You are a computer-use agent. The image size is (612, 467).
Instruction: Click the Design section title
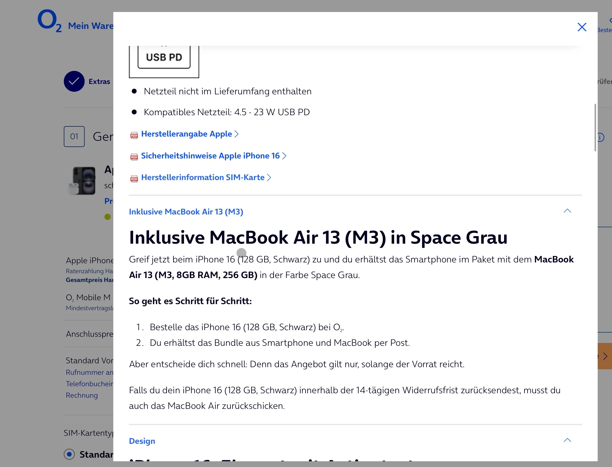coord(142,441)
